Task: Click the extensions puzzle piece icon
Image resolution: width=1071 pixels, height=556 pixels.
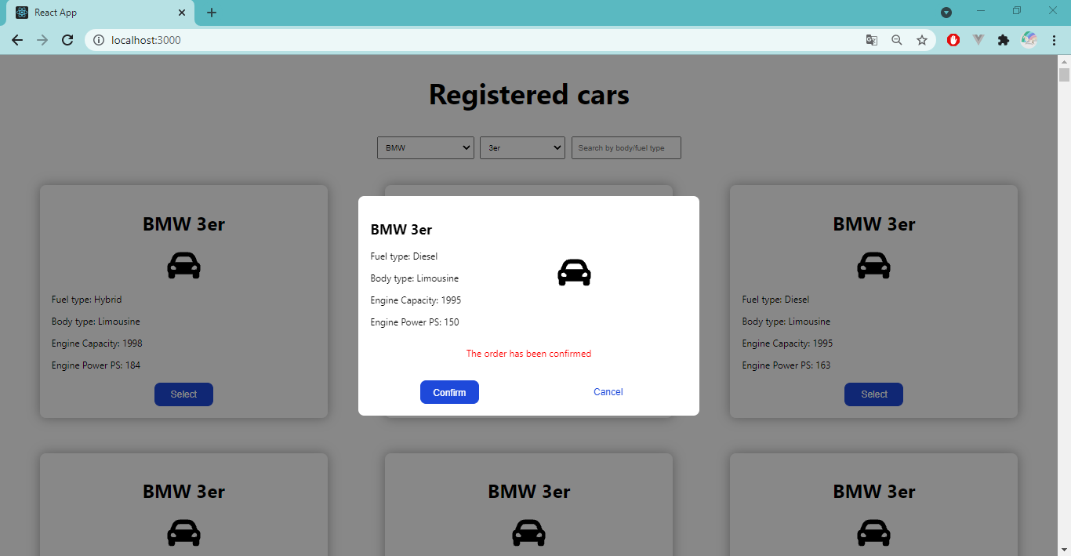Action: (x=1004, y=39)
